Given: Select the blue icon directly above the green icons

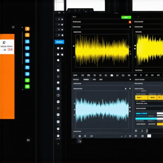Looking at the screenshot, I should click(27, 74).
